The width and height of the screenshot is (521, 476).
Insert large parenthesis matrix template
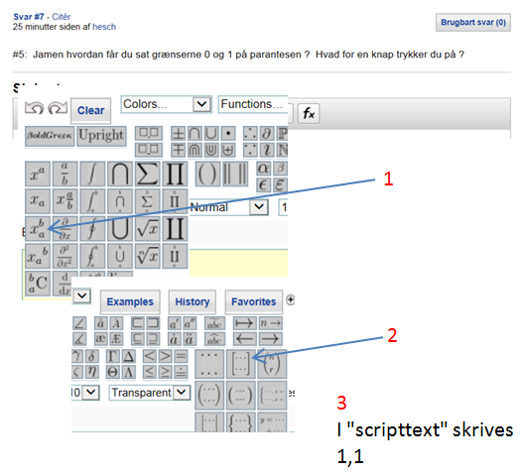pos(209,395)
